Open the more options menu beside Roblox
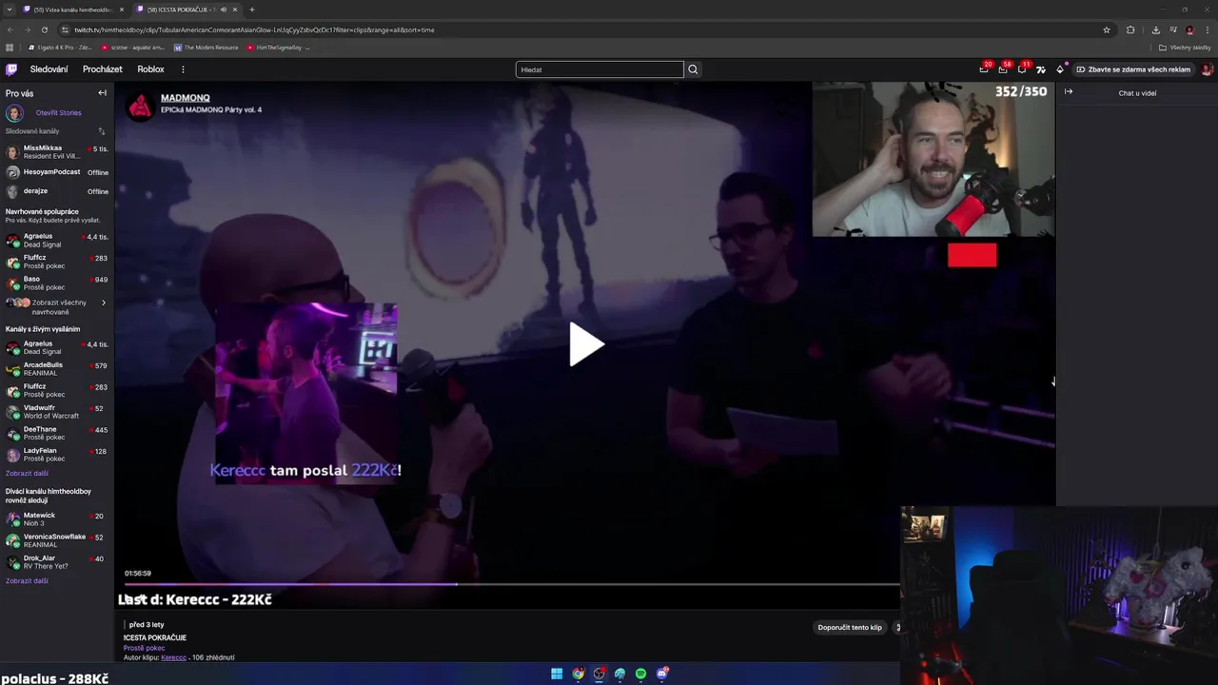The image size is (1218, 685). [183, 69]
